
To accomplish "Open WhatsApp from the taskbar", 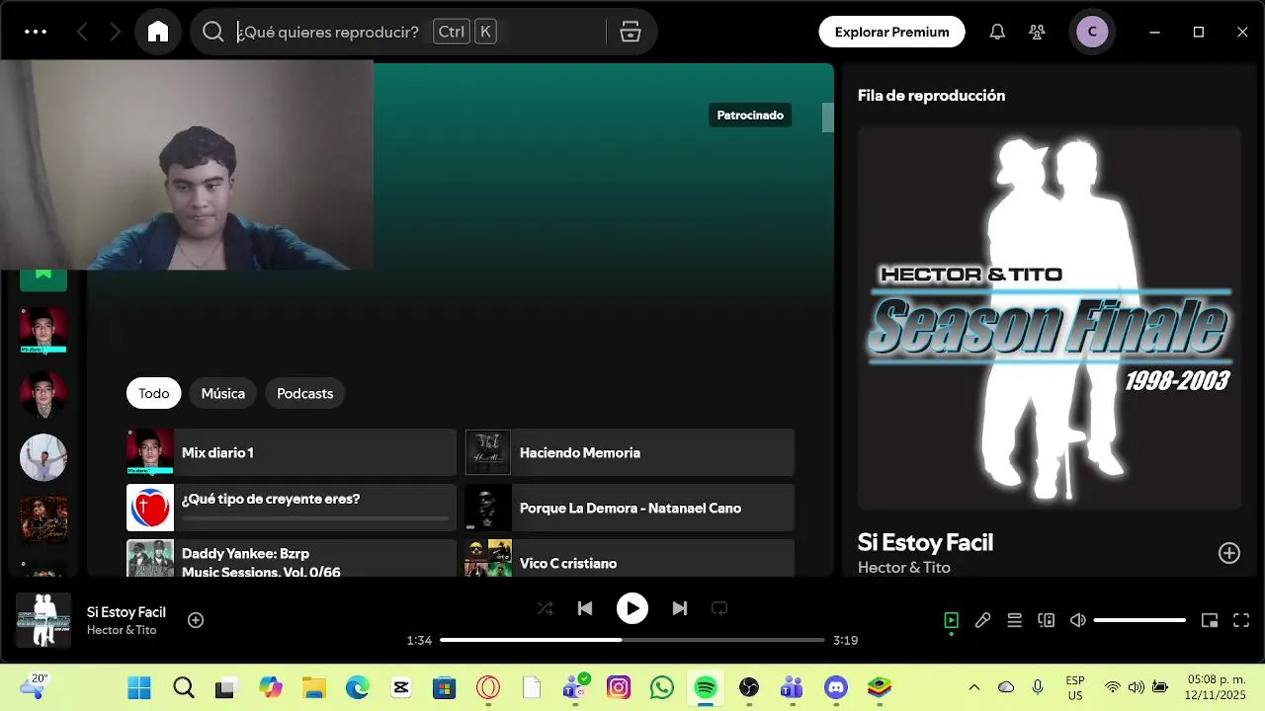I will (662, 687).
